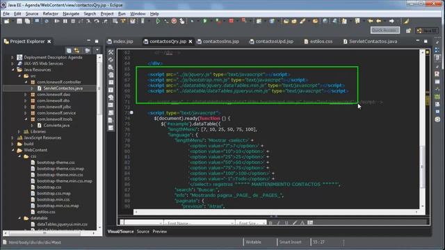
Task: Close the Project Explorer view
Action: pyautogui.click(x=49, y=42)
